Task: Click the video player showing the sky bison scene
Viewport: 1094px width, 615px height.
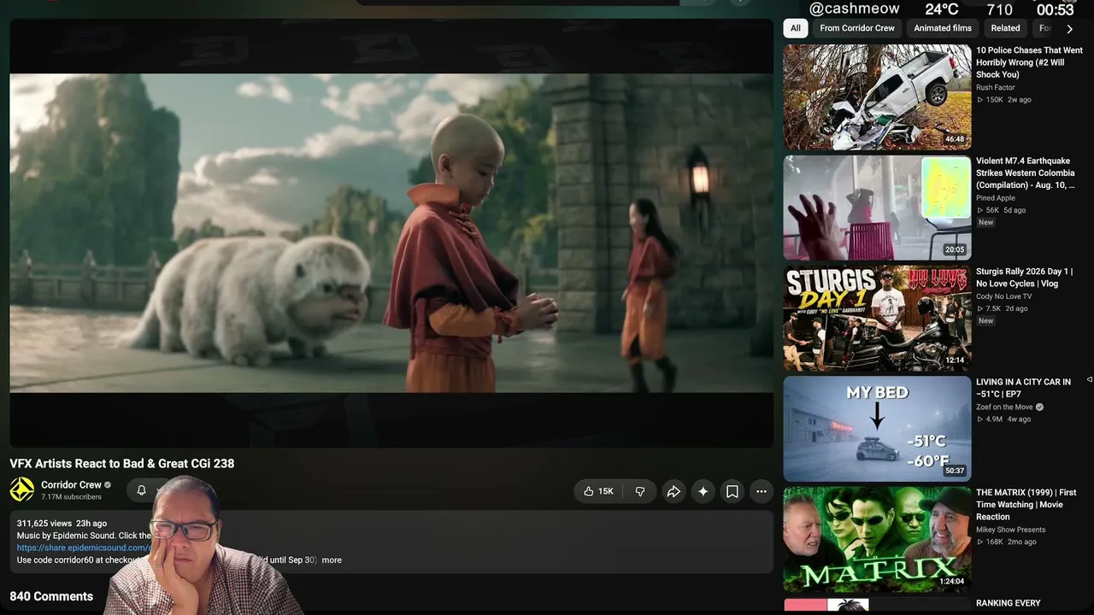Action: pyautogui.click(x=391, y=232)
